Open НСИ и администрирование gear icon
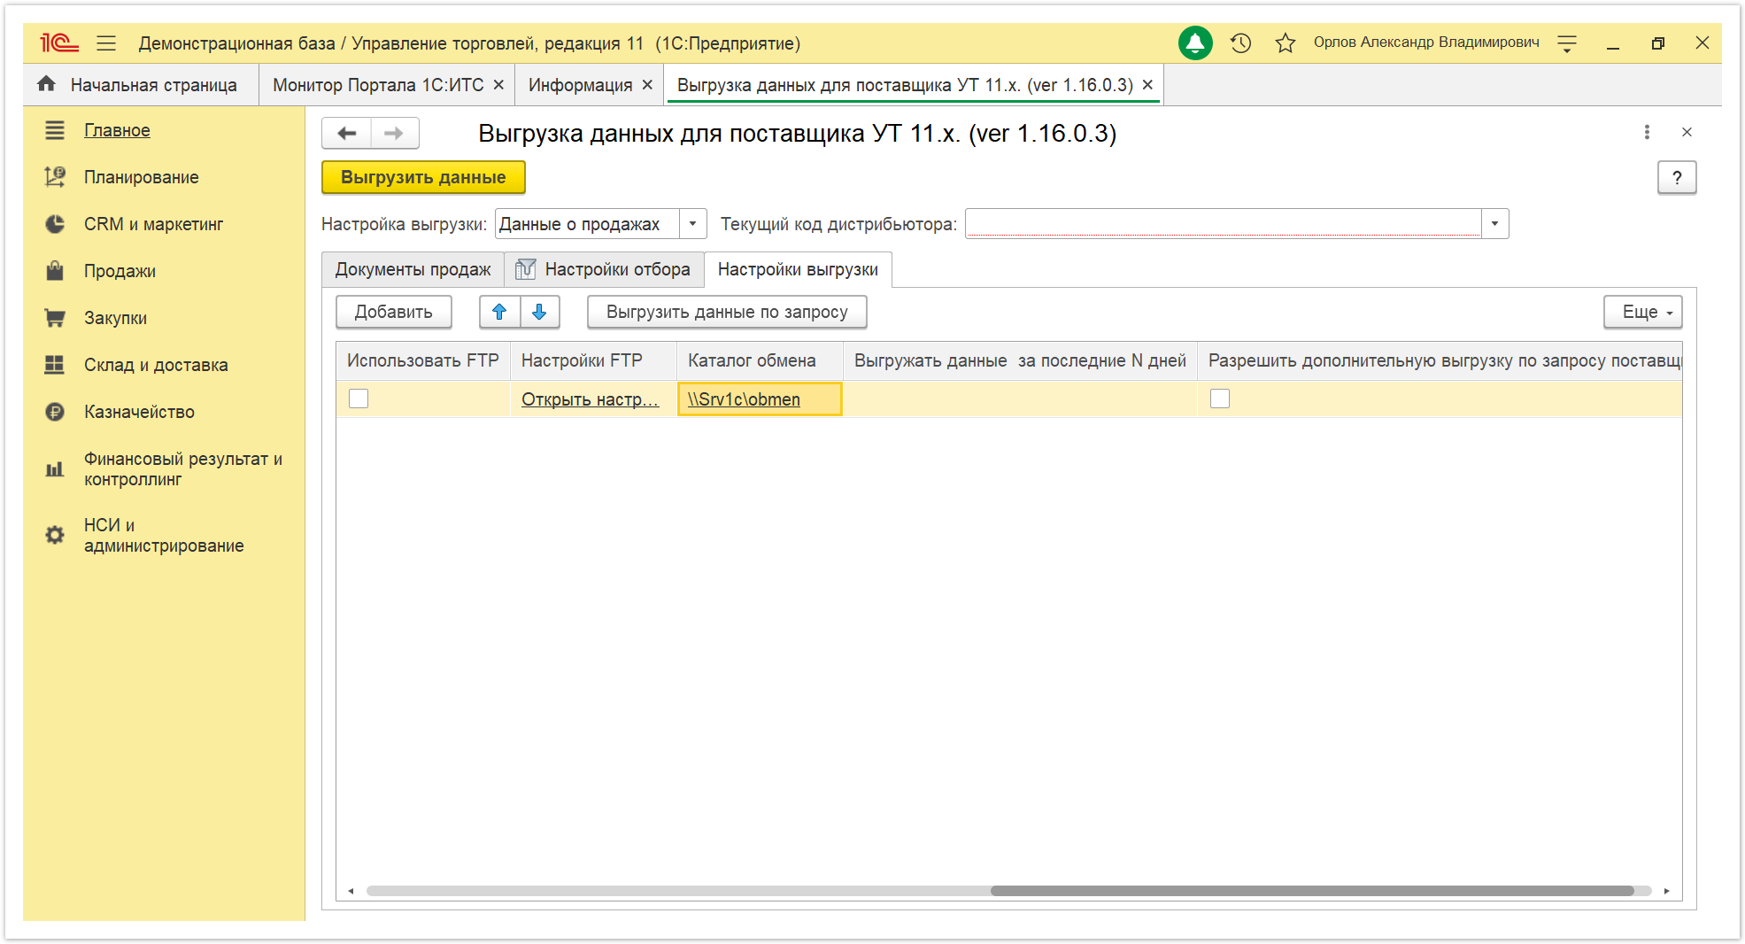 pyautogui.click(x=55, y=535)
